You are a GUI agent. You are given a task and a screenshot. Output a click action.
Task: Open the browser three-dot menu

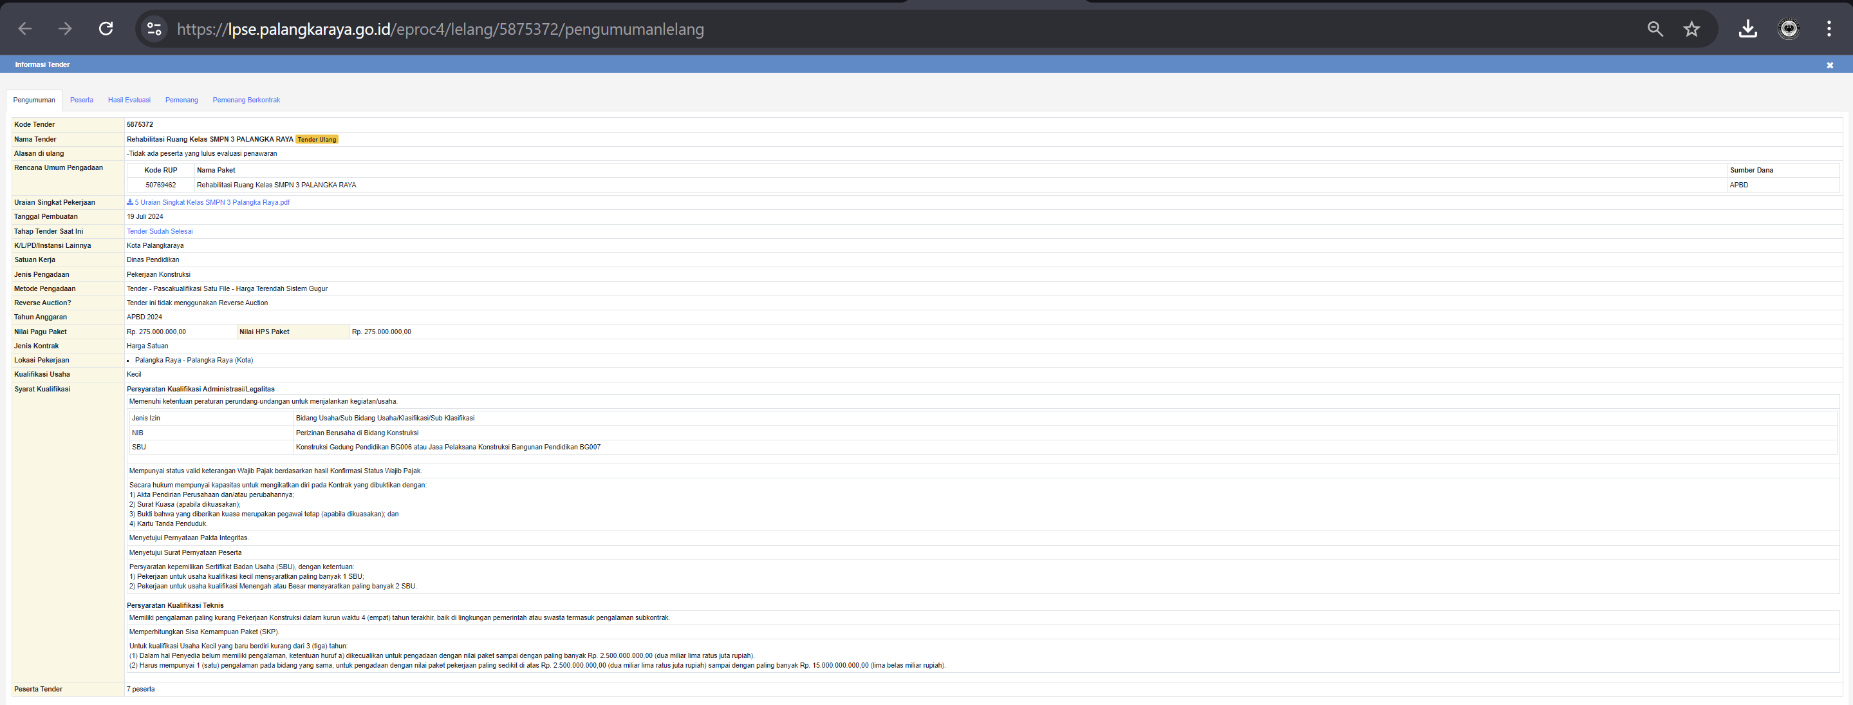(1829, 29)
